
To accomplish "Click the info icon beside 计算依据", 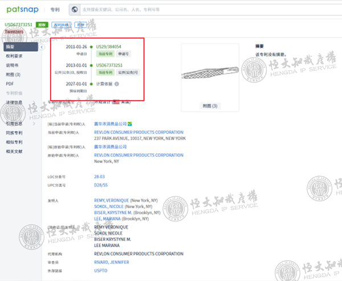I will [117, 84].
